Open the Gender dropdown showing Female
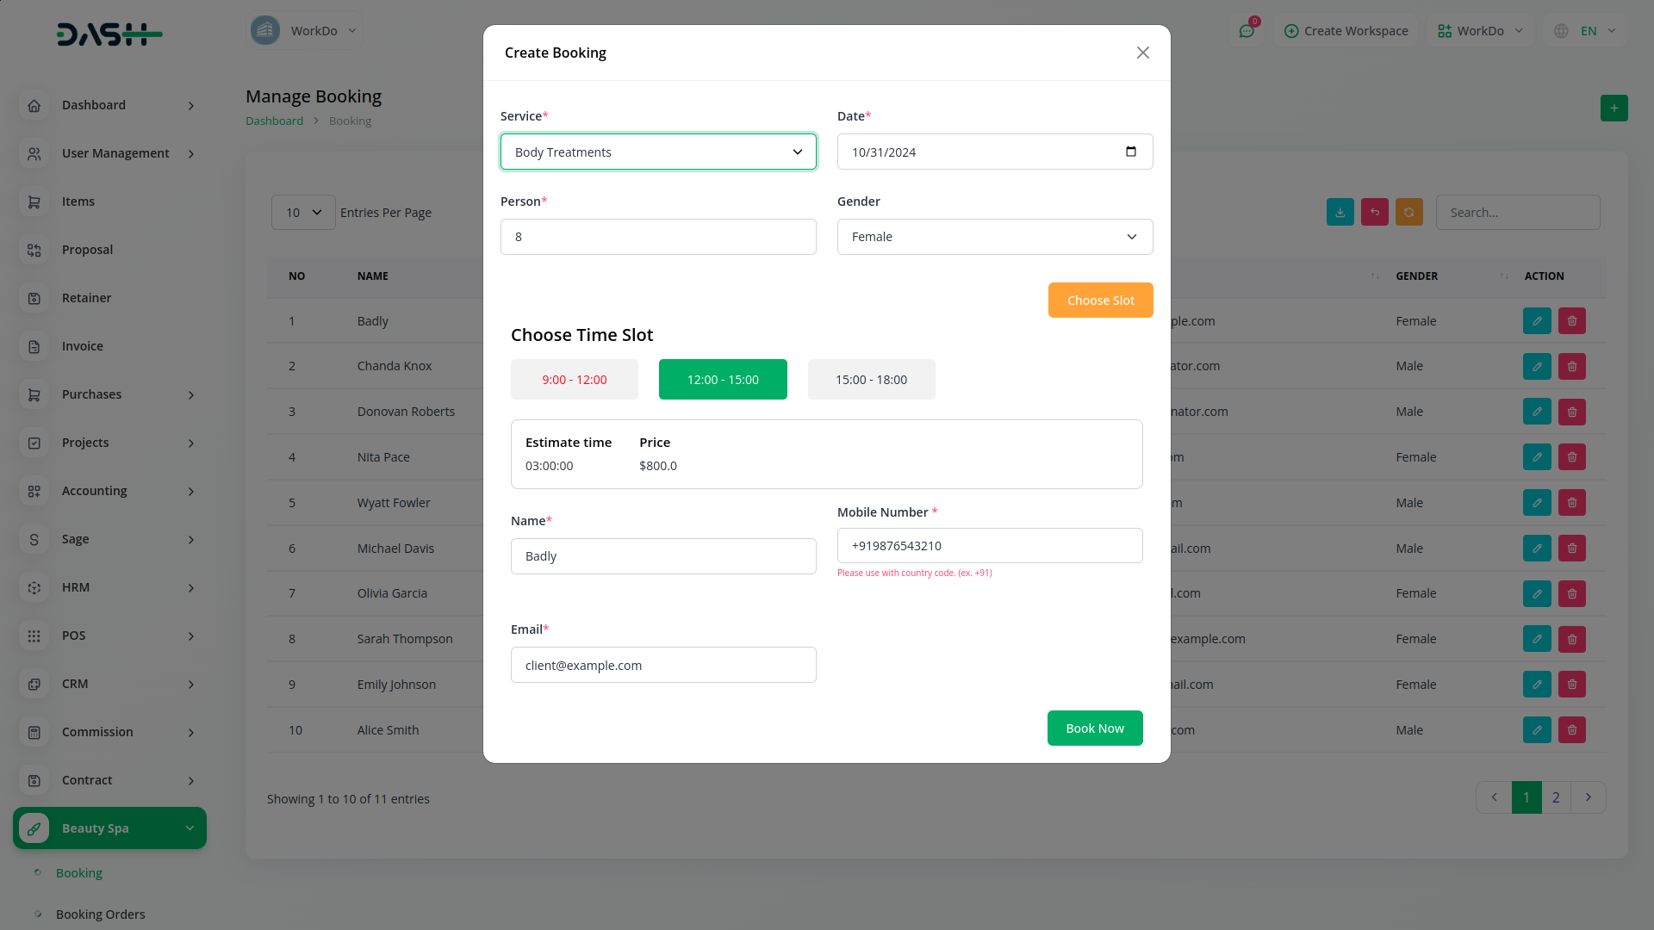The height and width of the screenshot is (930, 1654). tap(994, 237)
